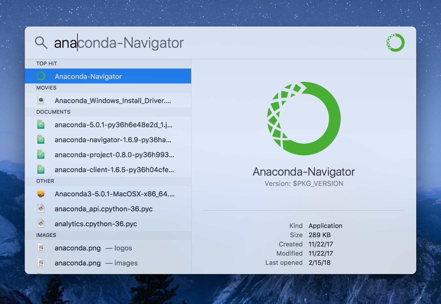
Task: Select anaconda.png in logos
Action: [108, 248]
